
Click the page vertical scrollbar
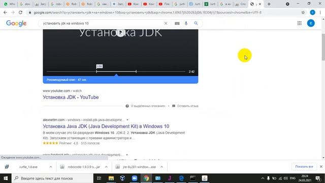(x=323, y=47)
